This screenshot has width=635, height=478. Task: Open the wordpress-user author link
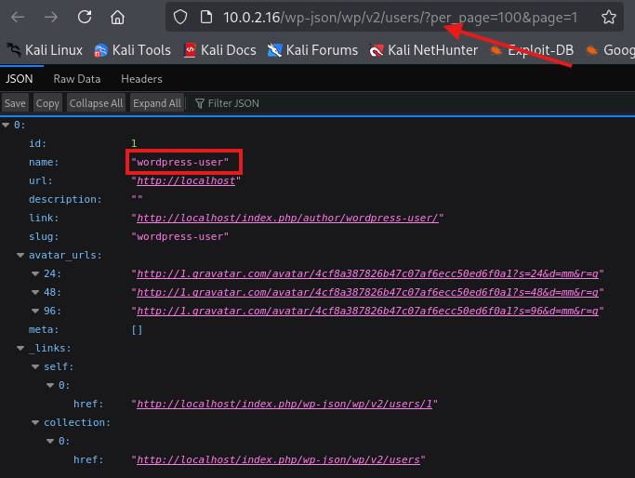pyautogui.click(x=290, y=218)
